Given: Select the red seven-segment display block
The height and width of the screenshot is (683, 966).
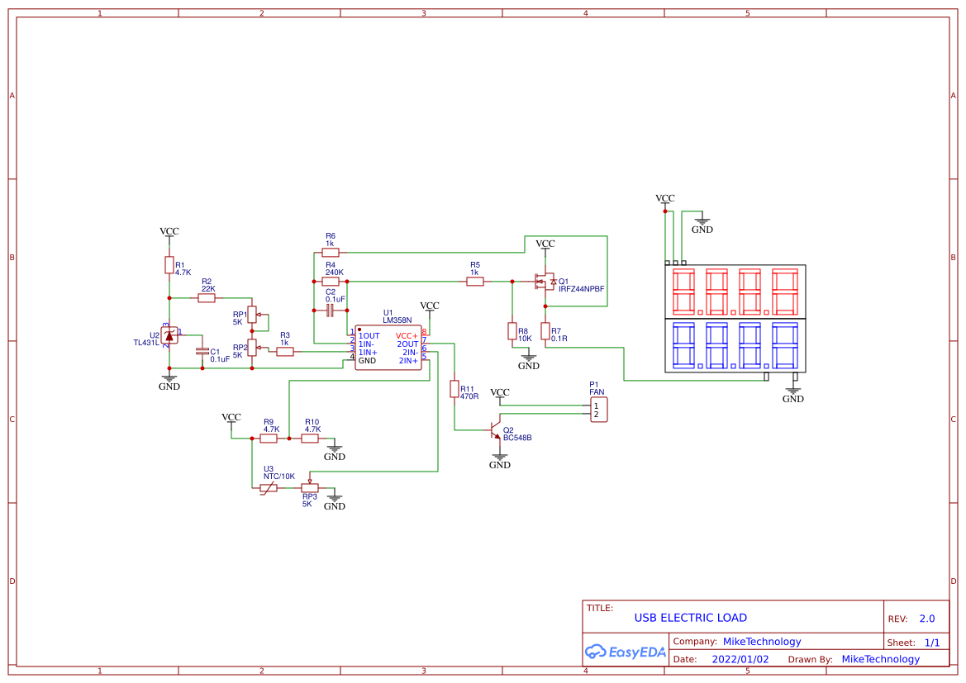Looking at the screenshot, I should [734, 291].
